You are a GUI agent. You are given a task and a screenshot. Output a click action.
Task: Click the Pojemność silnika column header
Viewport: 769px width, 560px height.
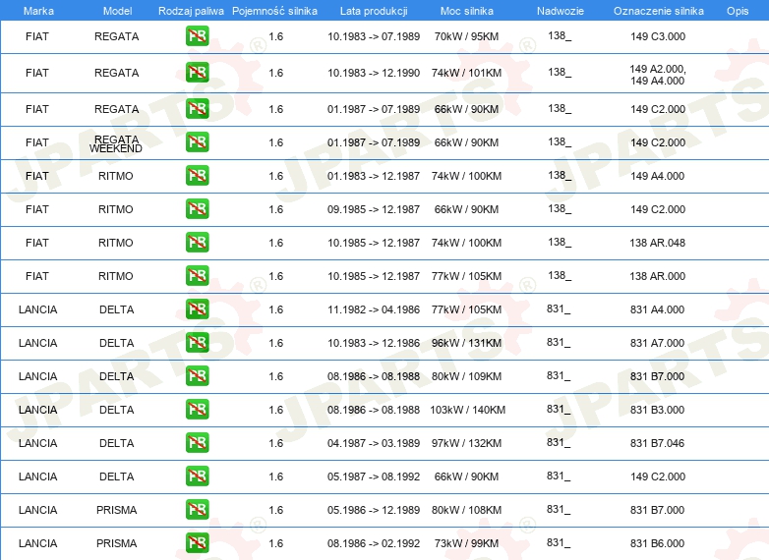point(274,11)
